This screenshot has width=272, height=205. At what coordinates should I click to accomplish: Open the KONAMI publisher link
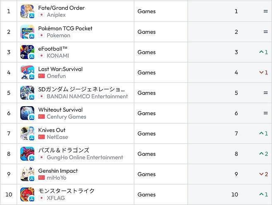click(58, 55)
